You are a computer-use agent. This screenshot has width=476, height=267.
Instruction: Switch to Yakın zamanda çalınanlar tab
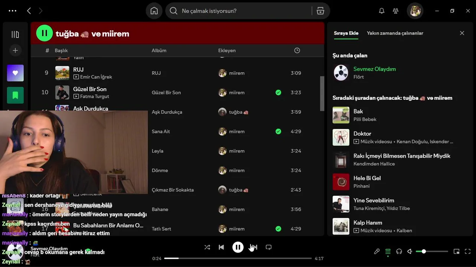[x=395, y=33]
